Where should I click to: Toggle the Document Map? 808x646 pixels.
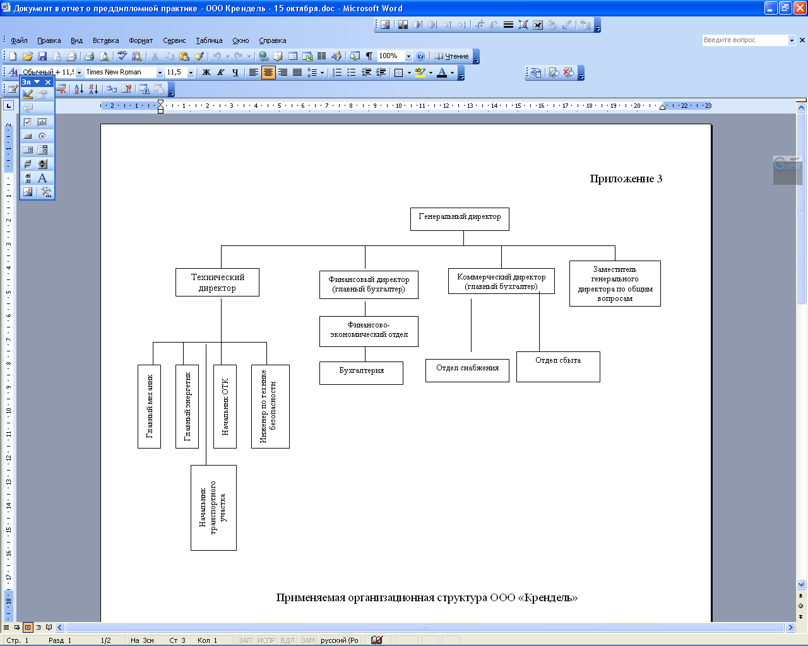click(x=355, y=56)
